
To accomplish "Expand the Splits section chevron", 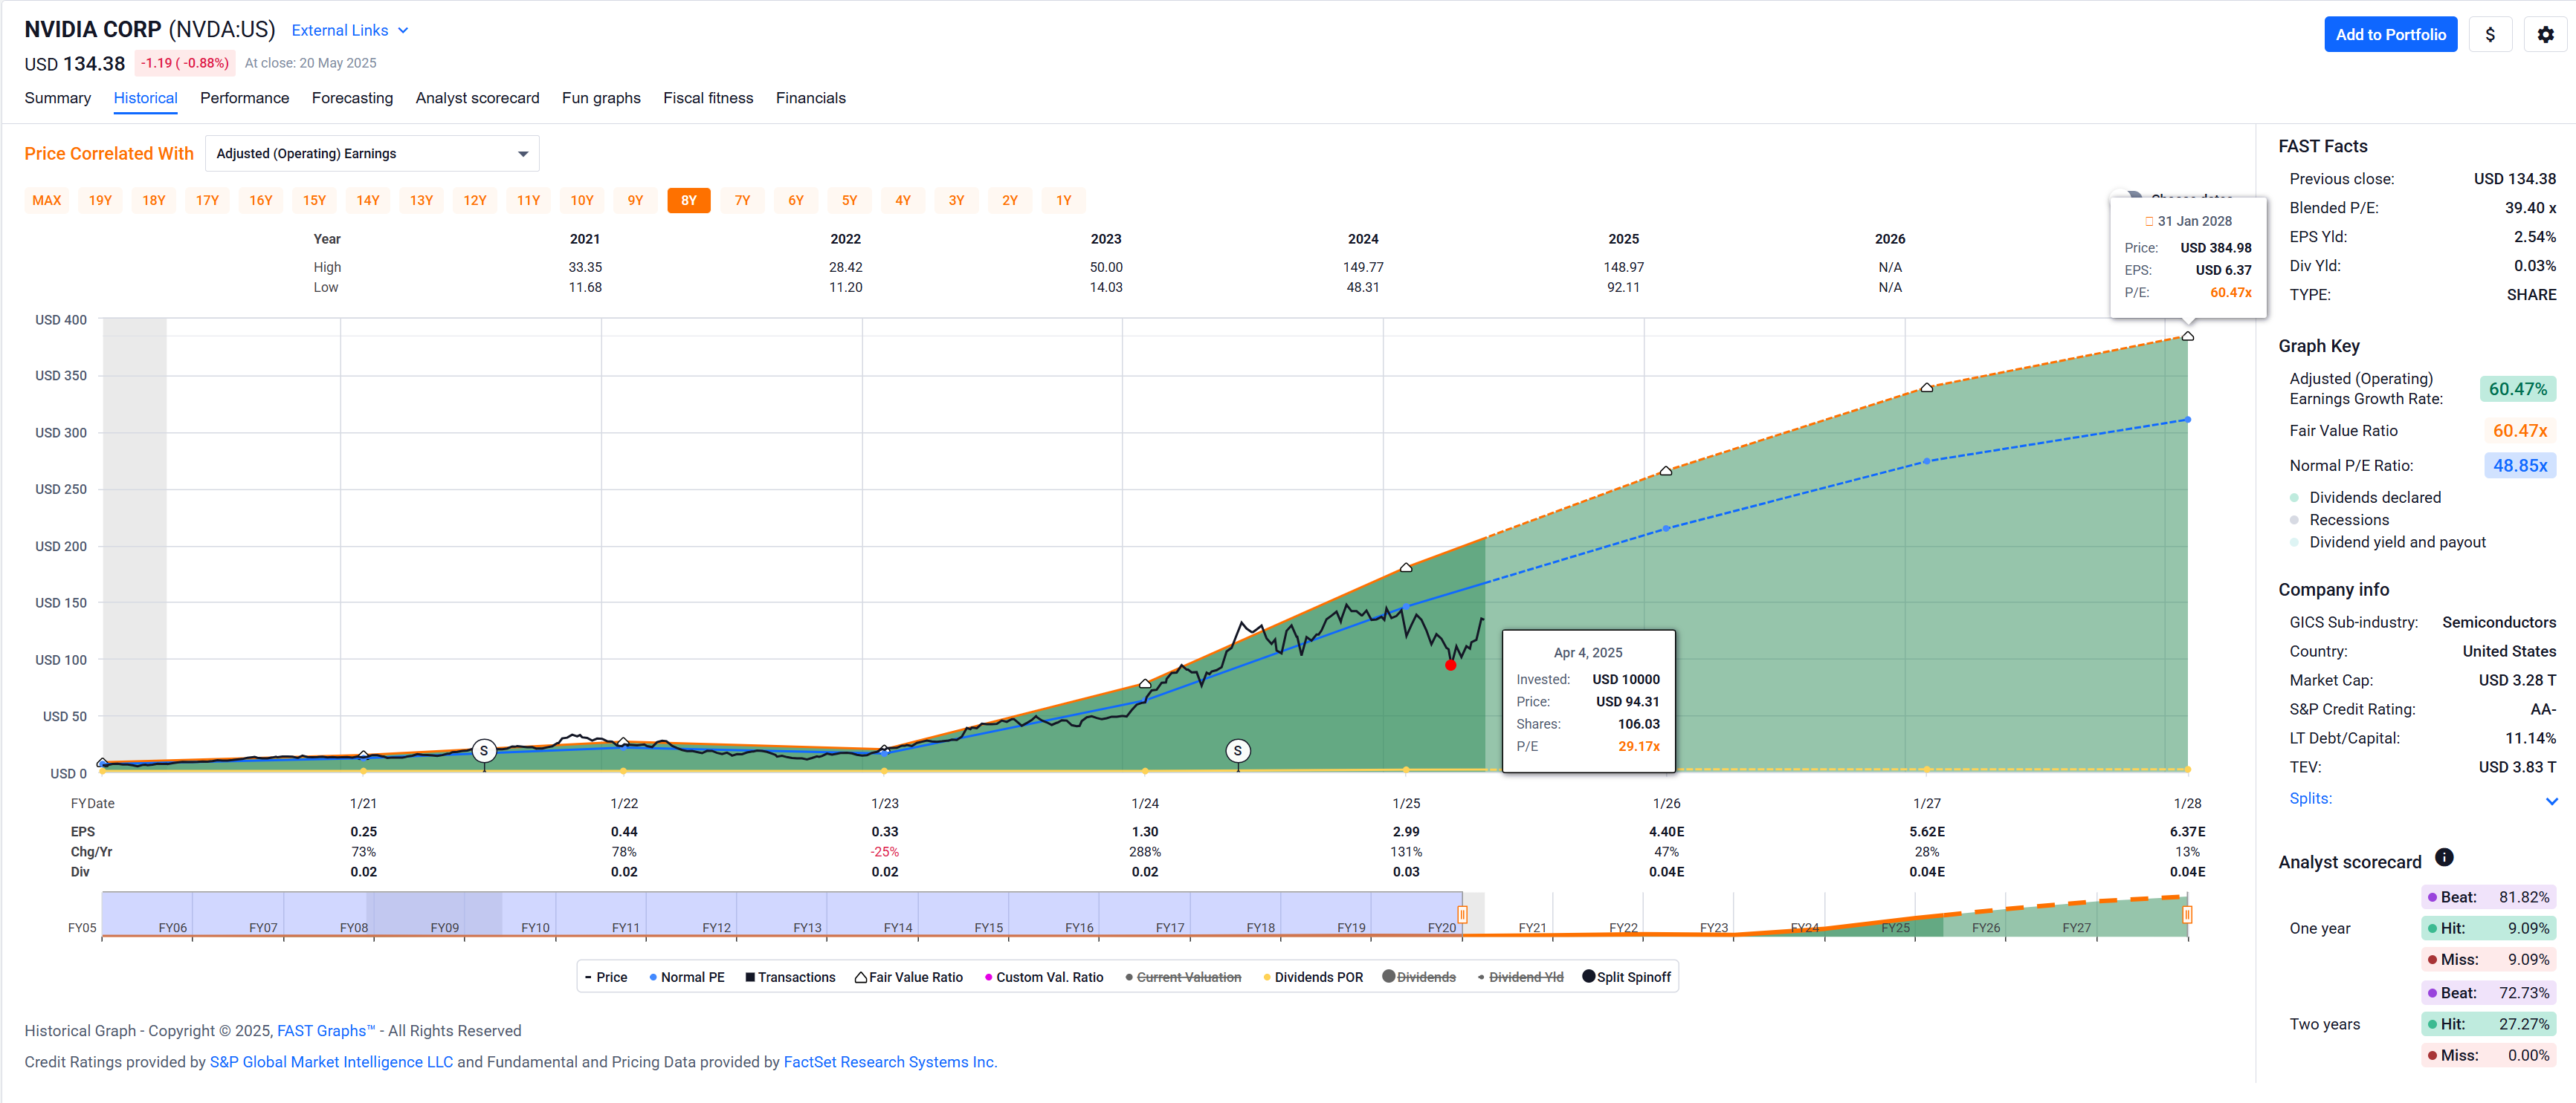I will coord(2552,800).
